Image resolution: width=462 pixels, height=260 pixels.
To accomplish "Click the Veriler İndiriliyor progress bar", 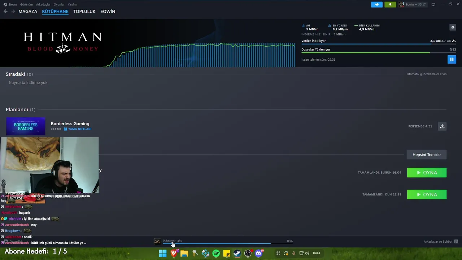I will 378,44.
